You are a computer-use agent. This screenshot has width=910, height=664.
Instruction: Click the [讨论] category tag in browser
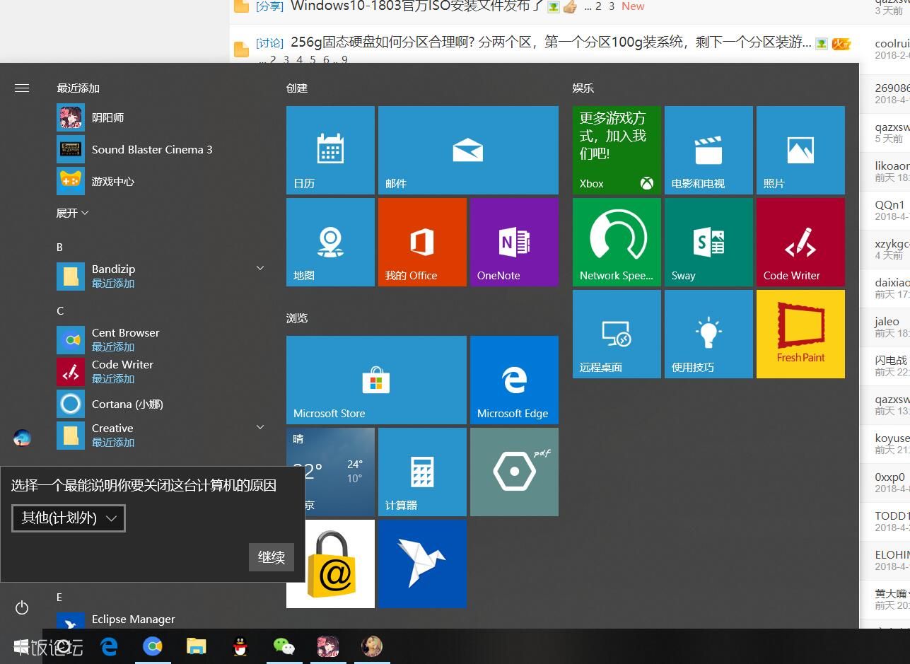coord(269,43)
